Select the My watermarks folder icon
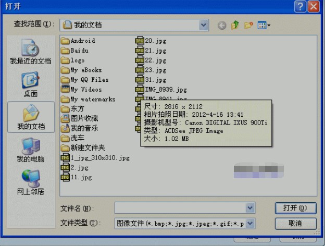Viewport: 325px width, 246px height. tap(65, 99)
